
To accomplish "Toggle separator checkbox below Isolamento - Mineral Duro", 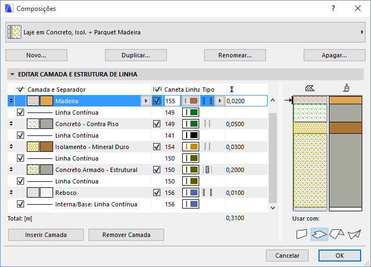I will pyautogui.click(x=20, y=158).
